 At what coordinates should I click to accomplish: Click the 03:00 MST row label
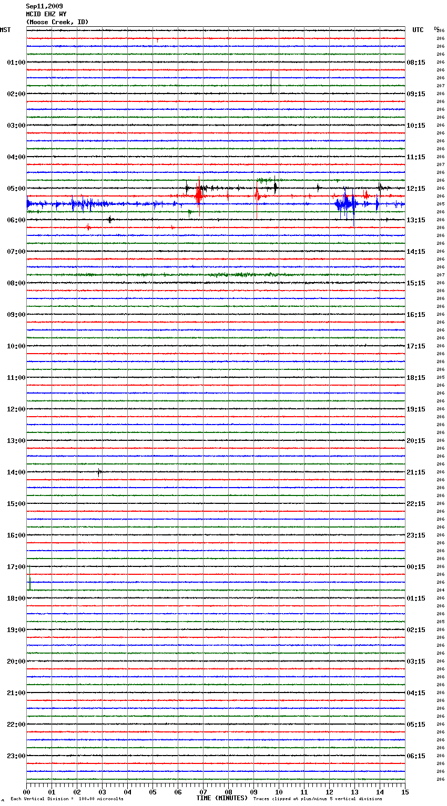click(x=16, y=126)
